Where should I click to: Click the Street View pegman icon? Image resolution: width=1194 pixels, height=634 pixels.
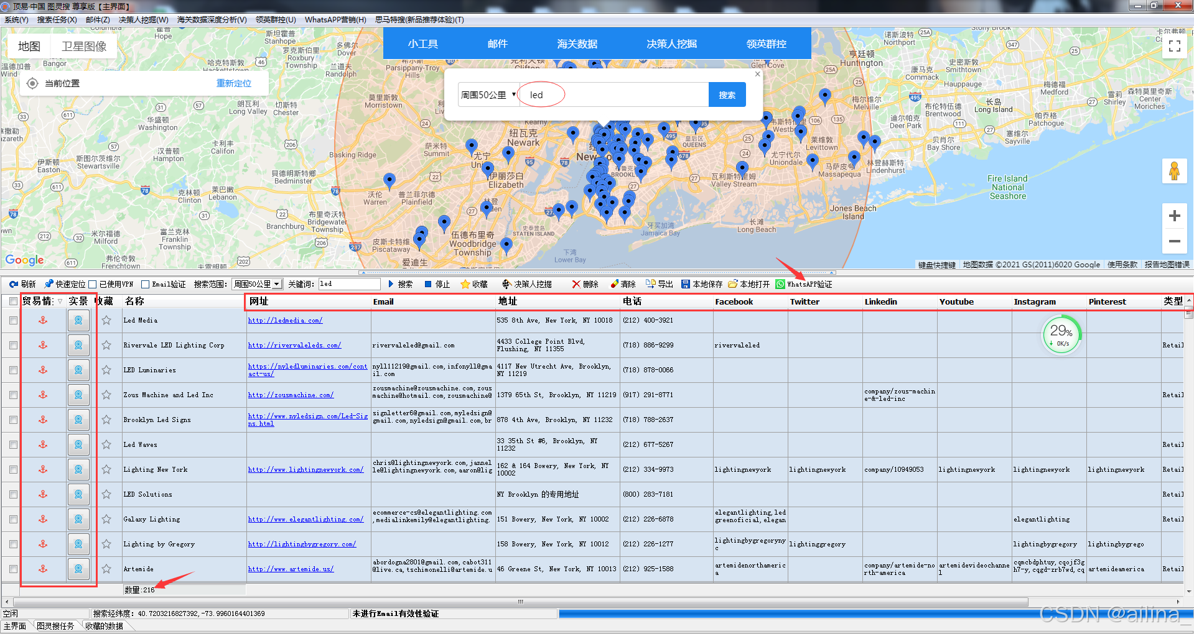1175,171
